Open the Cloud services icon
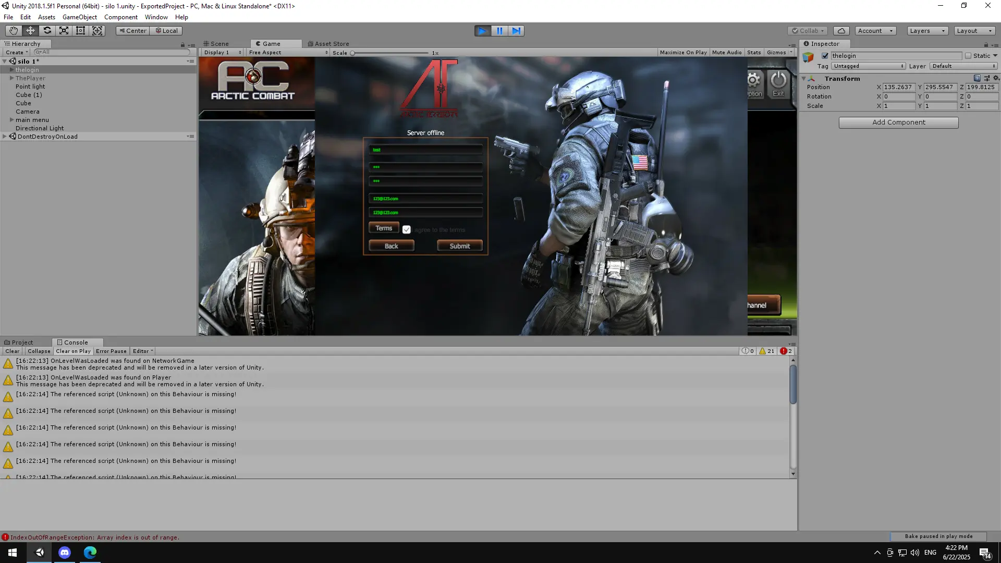Screen dimensions: 1001x563 pos(841,31)
